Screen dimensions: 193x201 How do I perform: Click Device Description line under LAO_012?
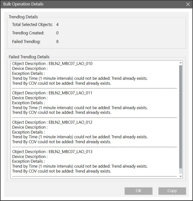[x=30, y=127]
